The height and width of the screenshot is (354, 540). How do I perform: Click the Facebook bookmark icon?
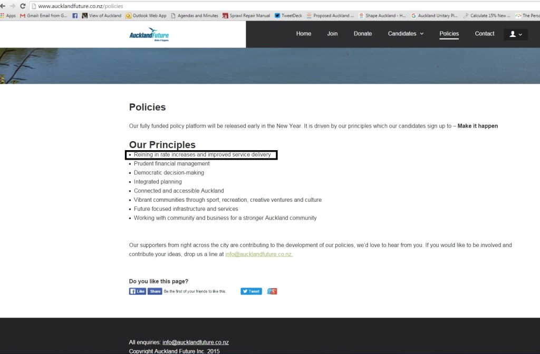click(x=75, y=16)
